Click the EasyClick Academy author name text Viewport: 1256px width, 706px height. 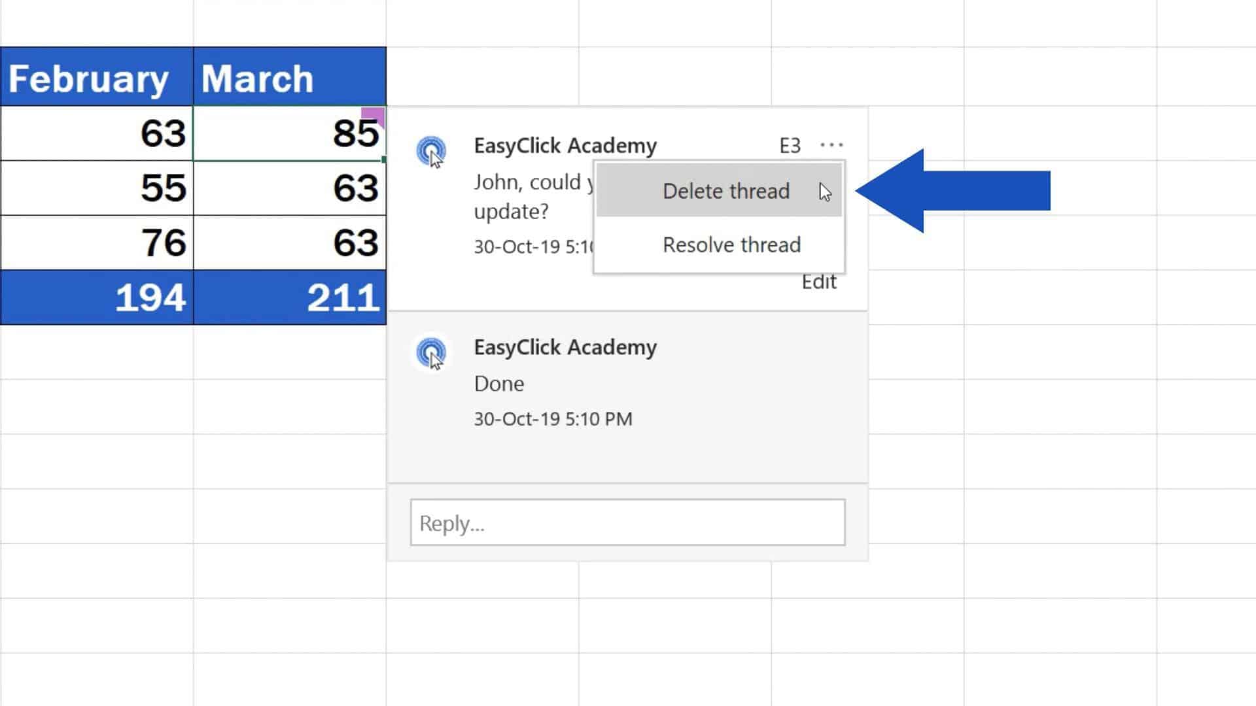565,145
